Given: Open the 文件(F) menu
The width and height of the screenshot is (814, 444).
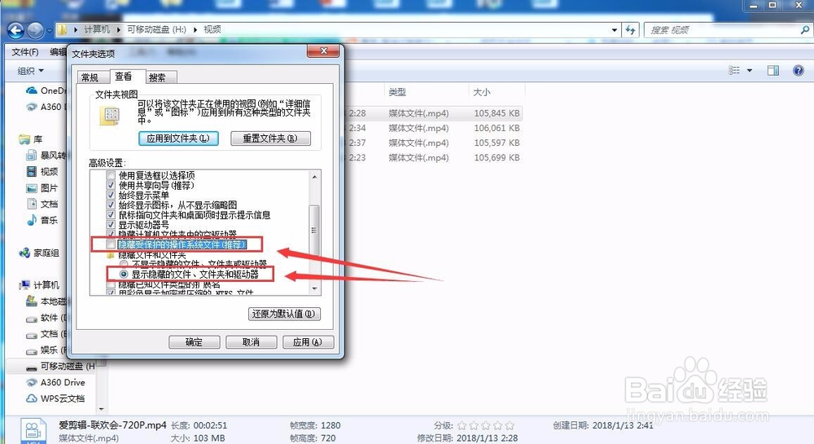Looking at the screenshot, I should point(25,52).
